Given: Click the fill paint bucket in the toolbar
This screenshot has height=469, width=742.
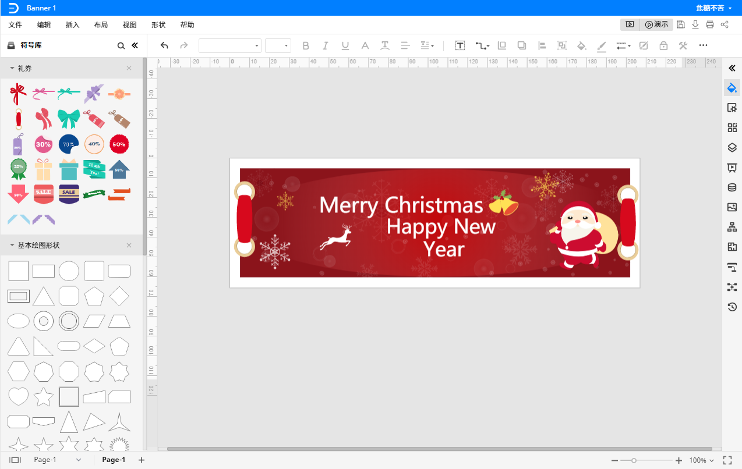Looking at the screenshot, I should point(581,45).
